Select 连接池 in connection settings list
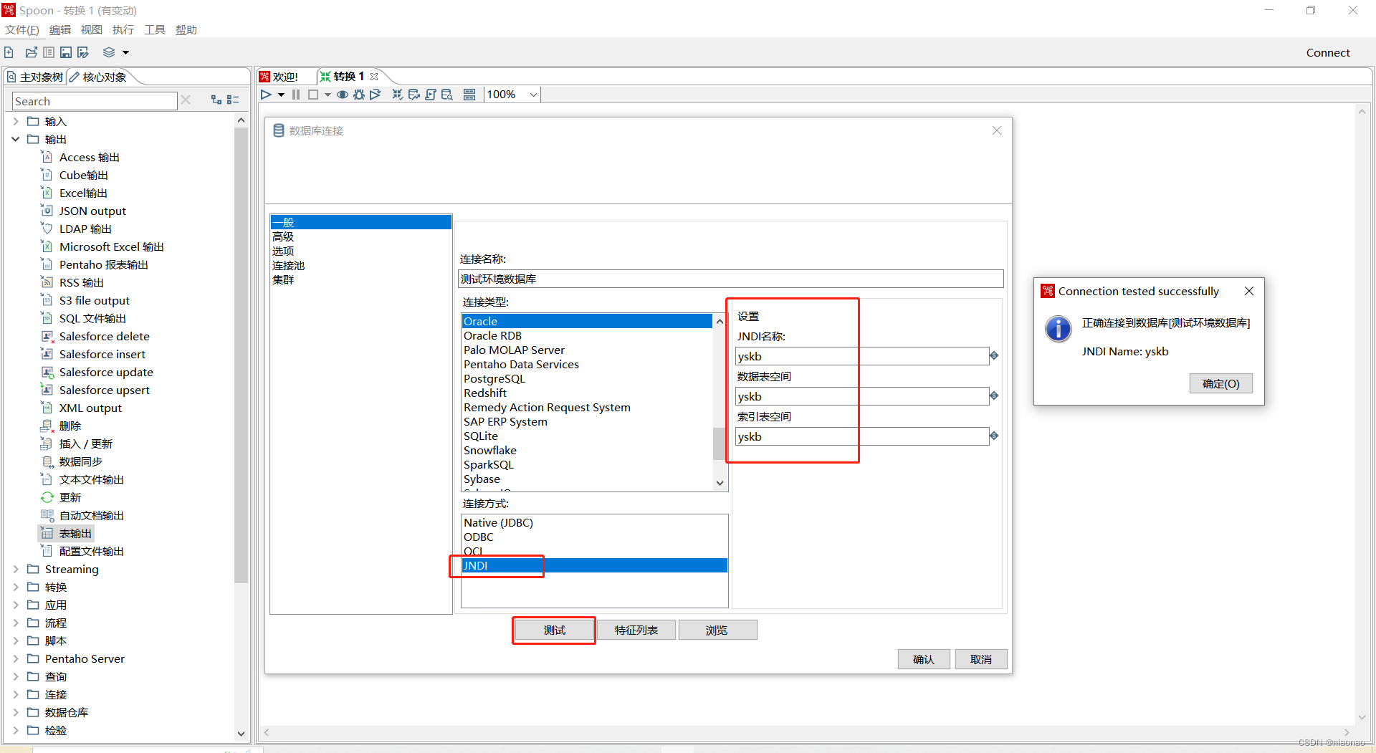1376x753 pixels. pos(360,265)
